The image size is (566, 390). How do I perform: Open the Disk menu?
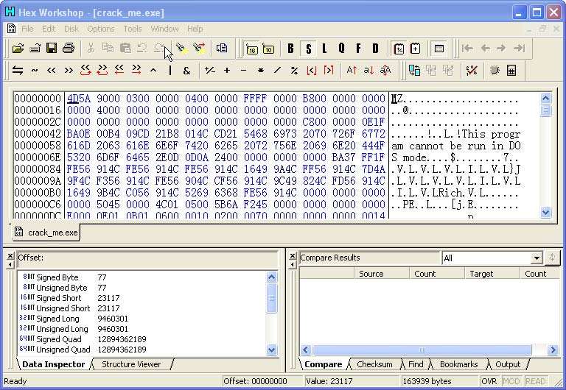71,29
